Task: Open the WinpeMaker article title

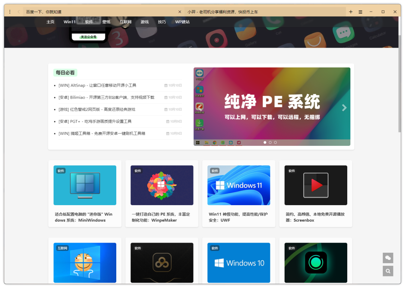Action: 161,217
